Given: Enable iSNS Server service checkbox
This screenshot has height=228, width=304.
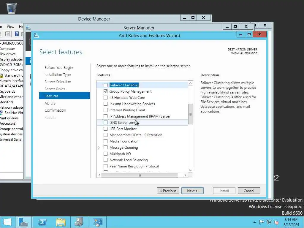Looking at the screenshot, I should [105, 123].
